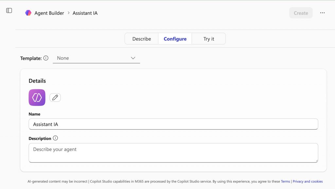Viewport: 335px width, 189px height.
Task: Click the info icon beside Template
Action: [x=46, y=58]
